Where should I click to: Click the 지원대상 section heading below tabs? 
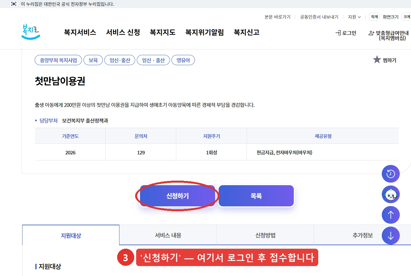click(x=50, y=266)
